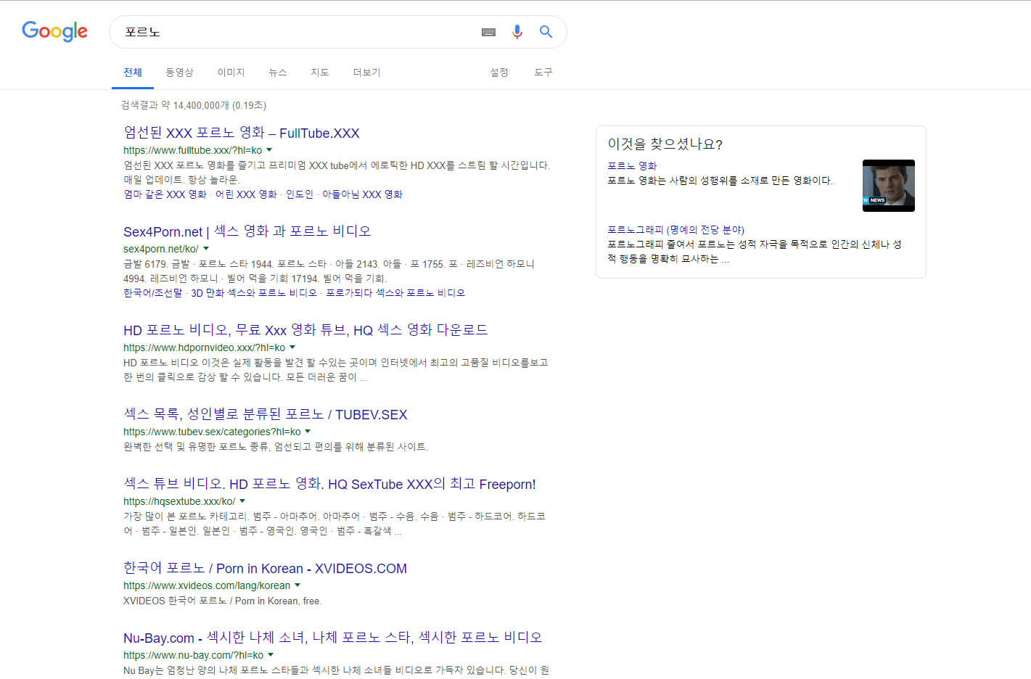Expand the dropdown arrow next to hdpornvideo.xxx URL
The width and height of the screenshot is (1031, 679).
tap(292, 347)
